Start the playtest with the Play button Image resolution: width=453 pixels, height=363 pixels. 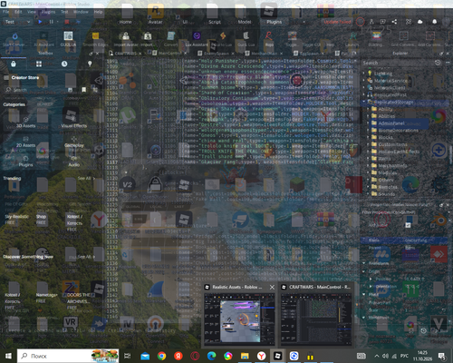tap(40, 22)
